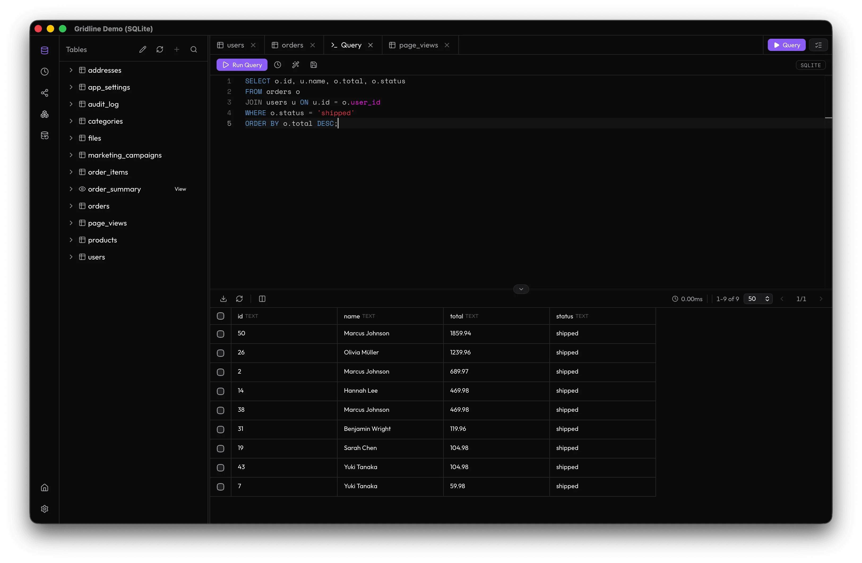Click the purple Query button top right
Image resolution: width=862 pixels, height=563 pixels.
(786, 45)
